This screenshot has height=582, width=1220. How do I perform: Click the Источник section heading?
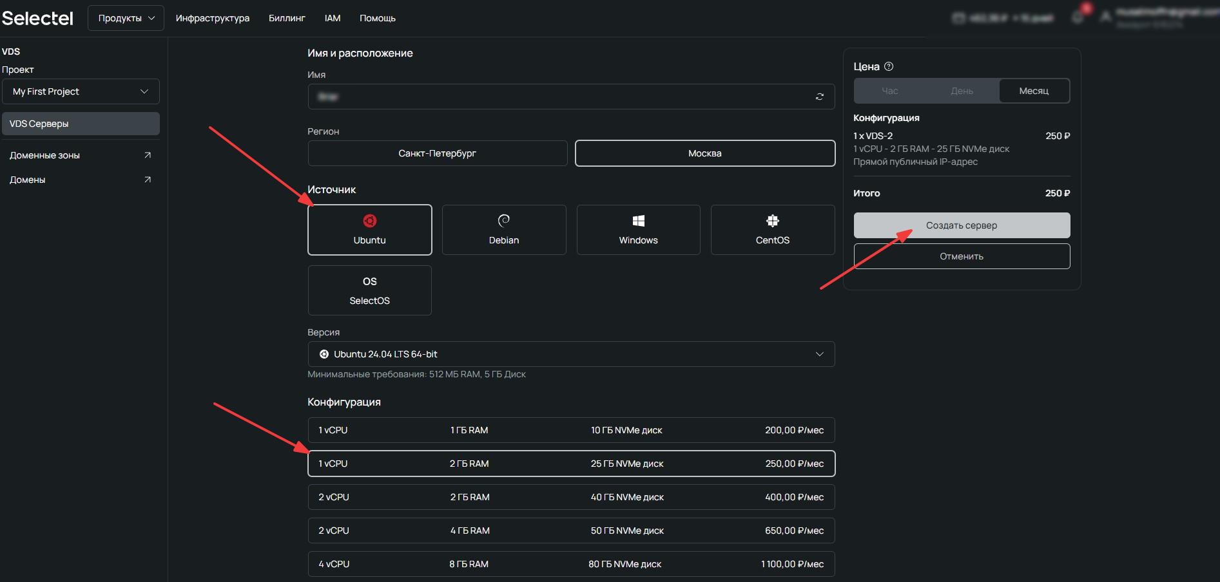coord(332,189)
